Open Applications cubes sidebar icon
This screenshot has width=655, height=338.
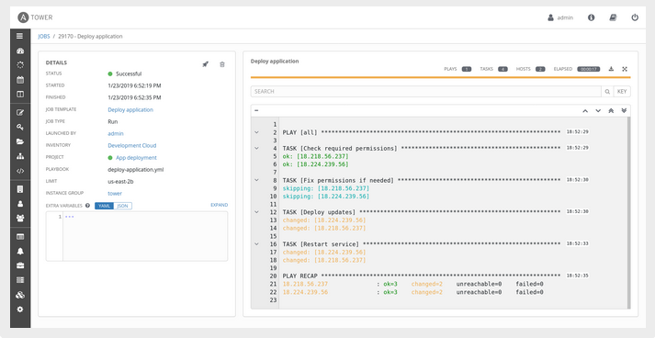click(20, 295)
